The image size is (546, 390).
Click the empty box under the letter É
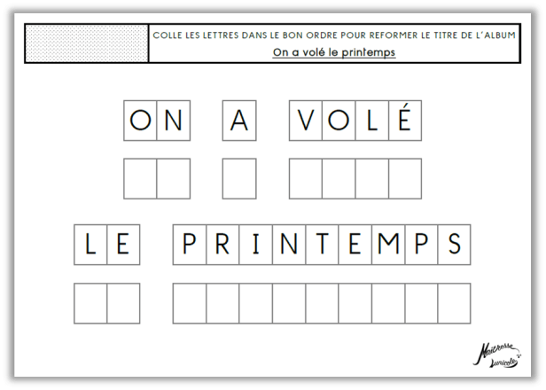tap(404, 178)
